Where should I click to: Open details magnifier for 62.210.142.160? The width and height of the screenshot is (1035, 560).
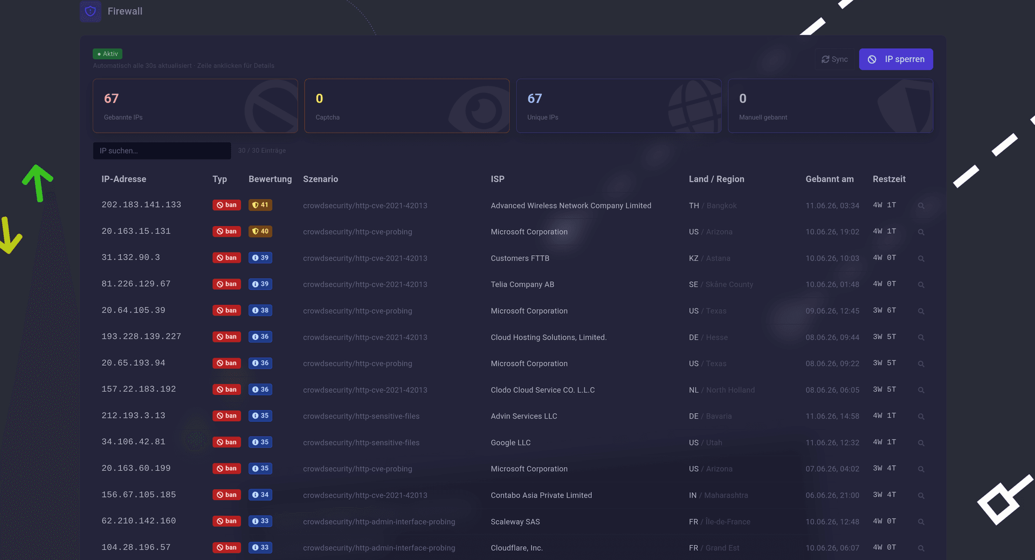click(x=921, y=522)
